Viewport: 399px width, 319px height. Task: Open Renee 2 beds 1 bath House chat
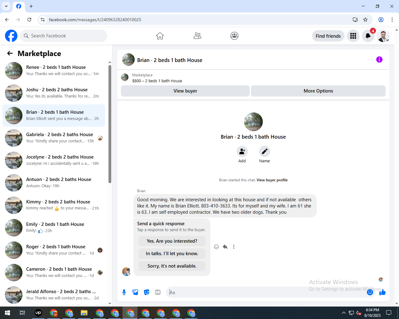coord(54,71)
